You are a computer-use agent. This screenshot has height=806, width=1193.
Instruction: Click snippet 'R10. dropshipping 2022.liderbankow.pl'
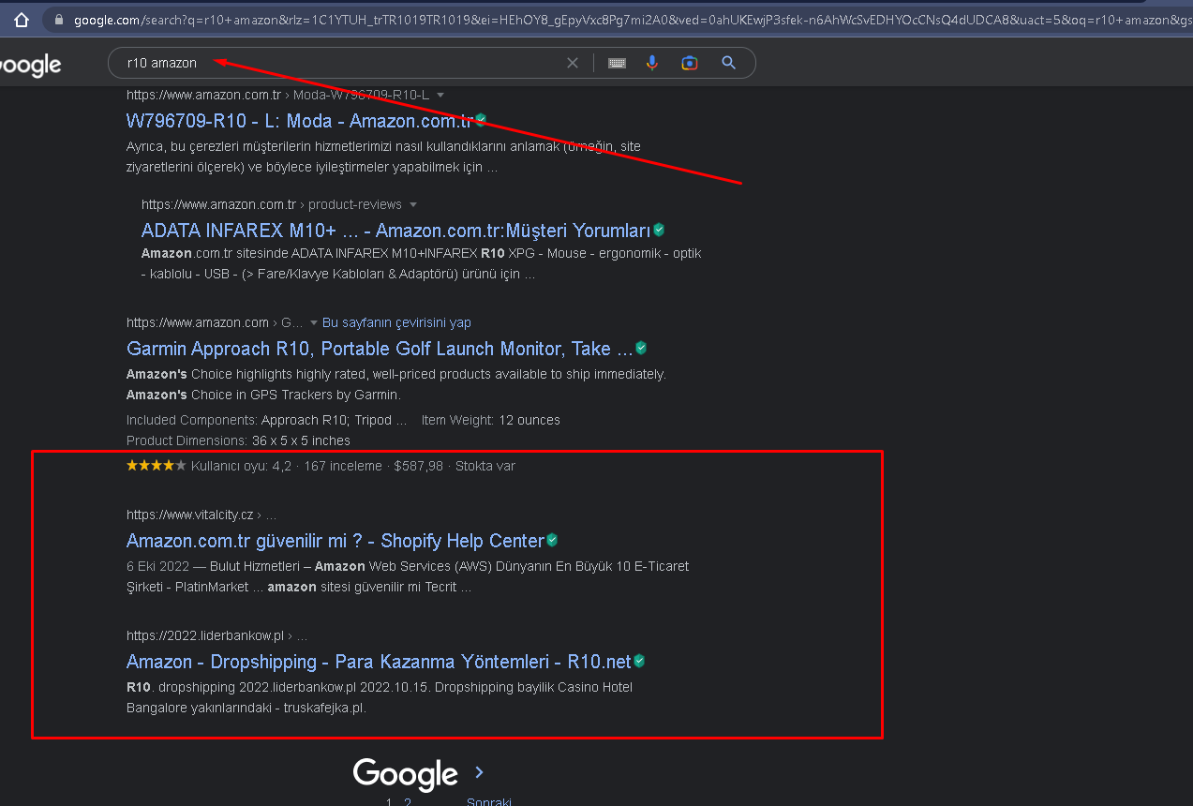click(380, 697)
